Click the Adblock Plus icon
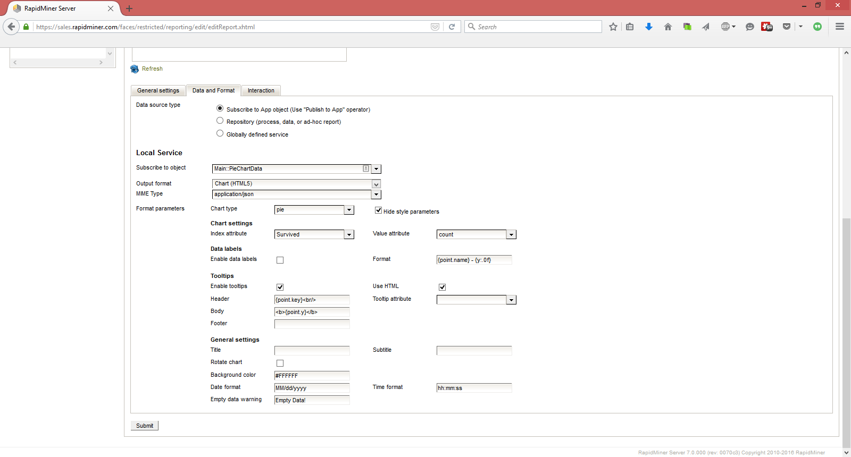The height and width of the screenshot is (457, 851). 726,27
